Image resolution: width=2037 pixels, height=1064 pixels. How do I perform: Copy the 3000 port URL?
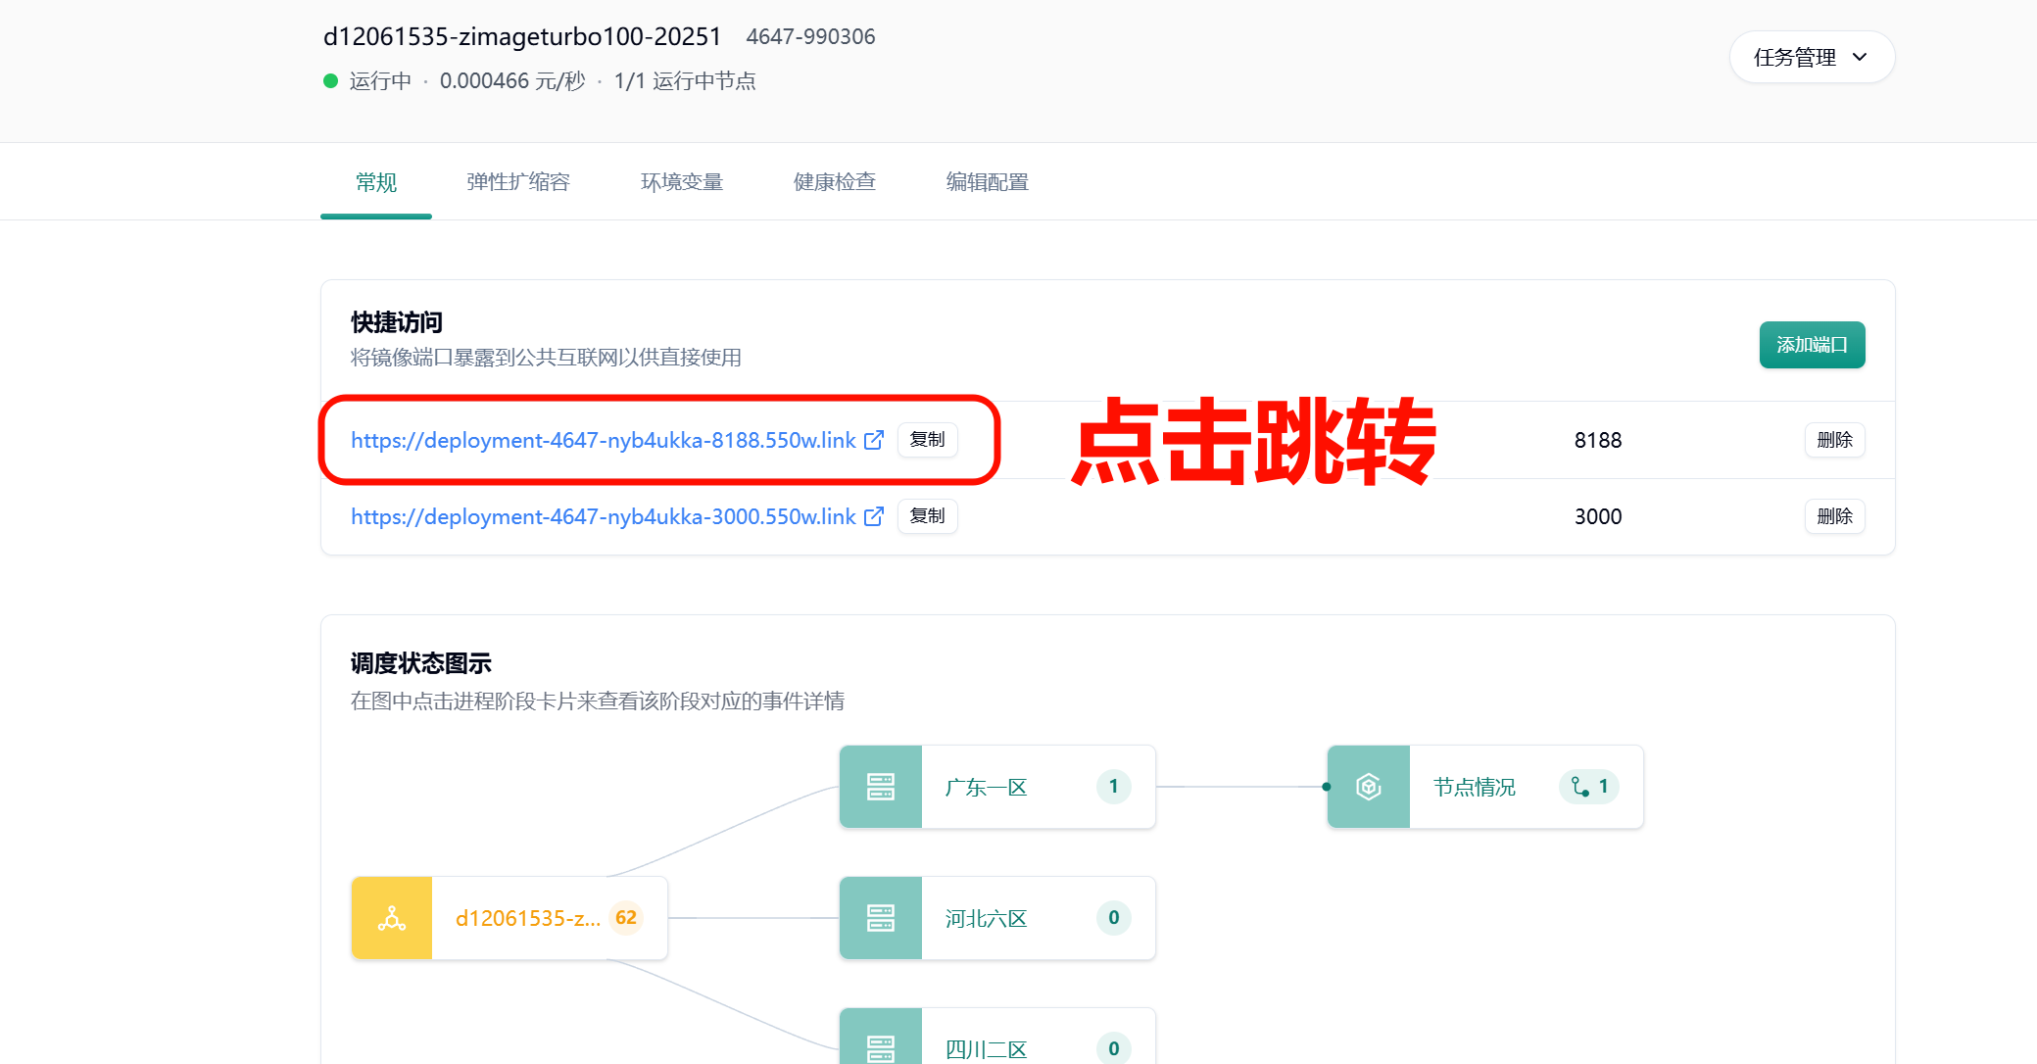click(927, 516)
